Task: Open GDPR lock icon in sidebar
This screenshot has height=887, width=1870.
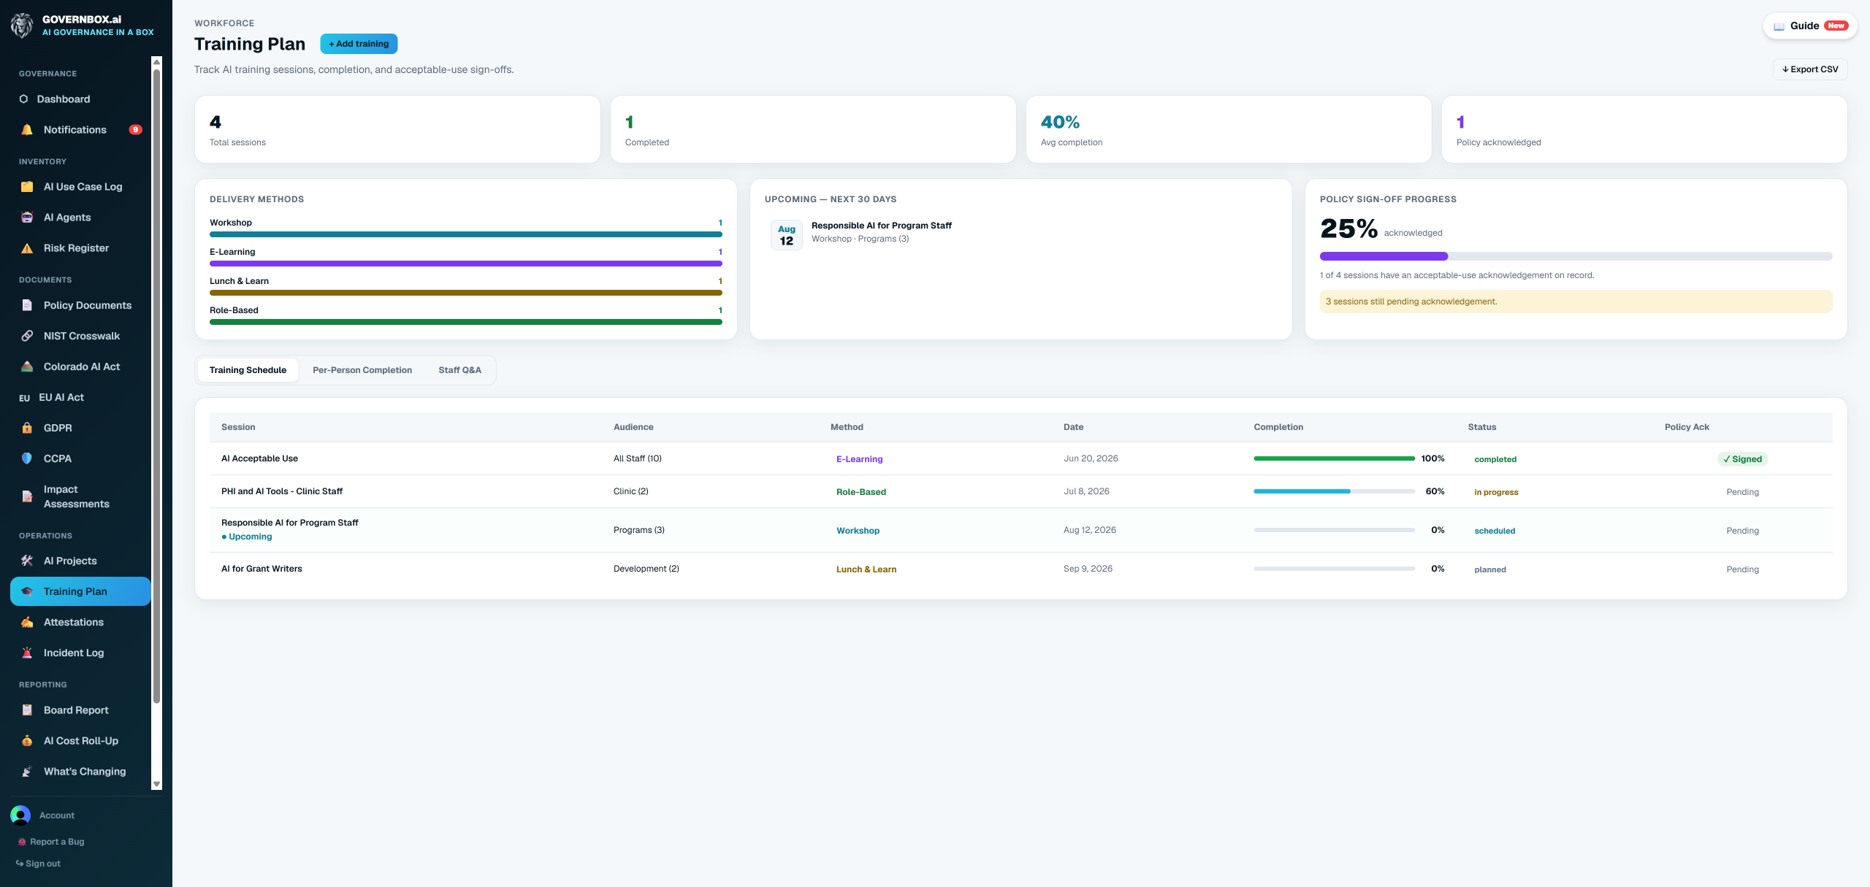Action: point(27,428)
